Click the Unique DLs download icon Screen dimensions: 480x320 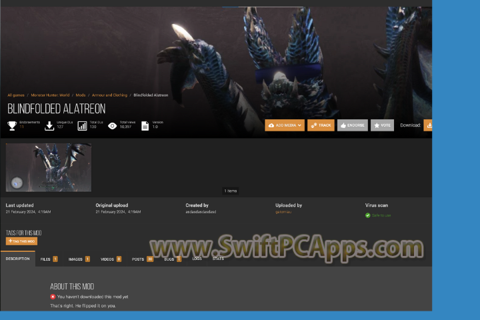pos(49,125)
